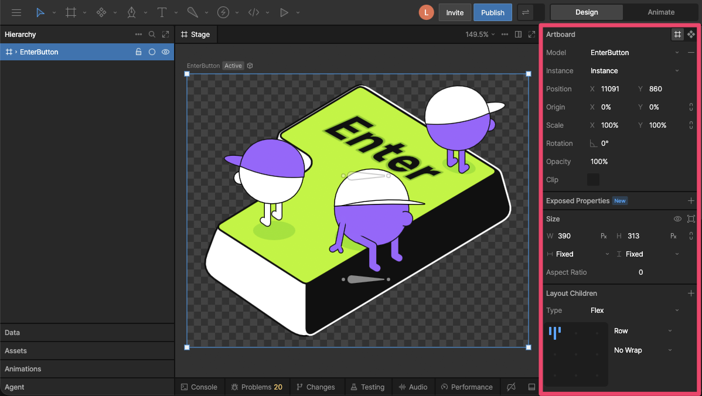Select the Artboard inspector icon
Viewport: 702px width, 396px height.
677,35
